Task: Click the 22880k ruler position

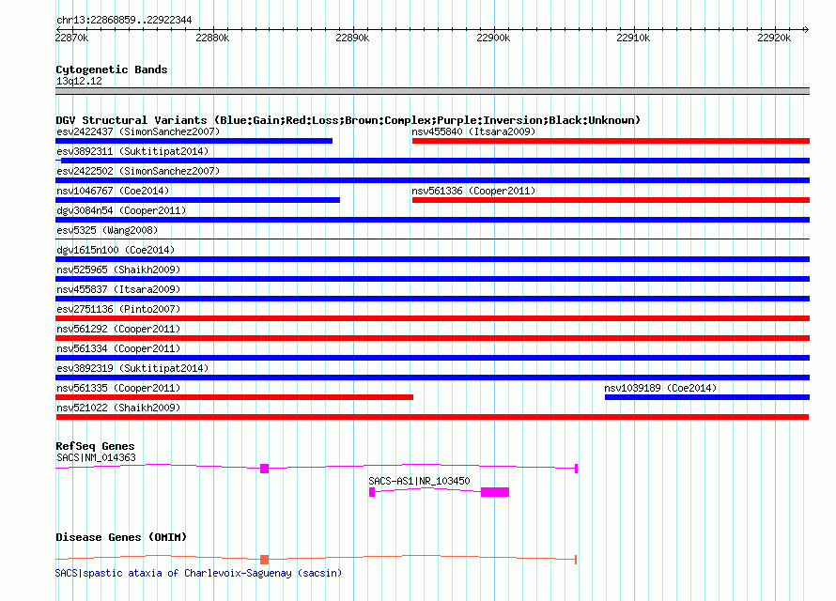Action: [212, 38]
